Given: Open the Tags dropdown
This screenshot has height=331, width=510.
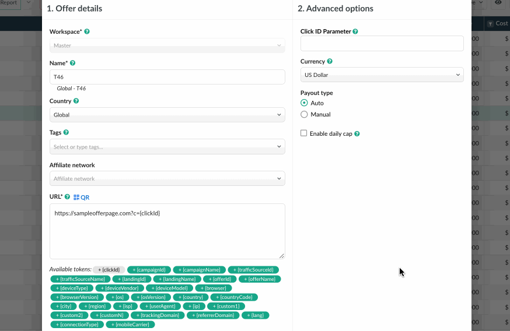Looking at the screenshot, I should (x=167, y=147).
